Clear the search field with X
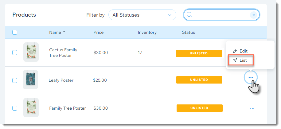281x129 pixels. point(254,15)
